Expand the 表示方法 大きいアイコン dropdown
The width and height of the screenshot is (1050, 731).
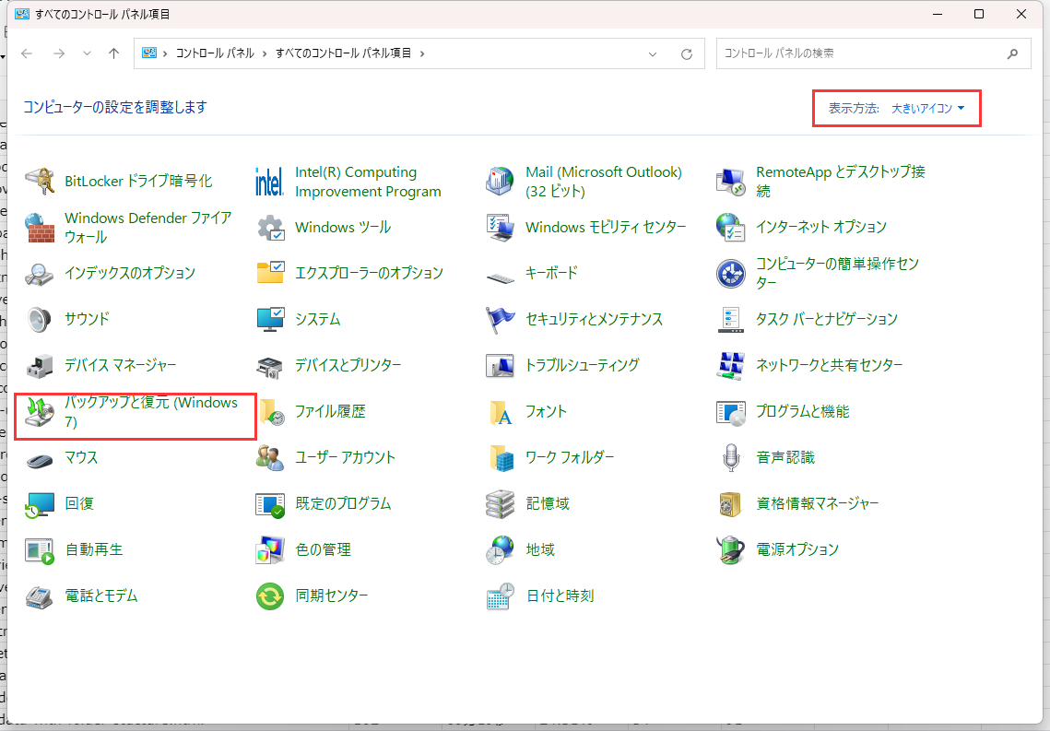pyautogui.click(x=928, y=109)
